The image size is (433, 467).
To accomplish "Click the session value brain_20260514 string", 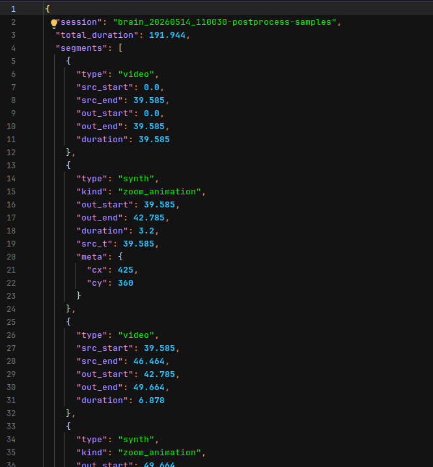I will 225,22.
